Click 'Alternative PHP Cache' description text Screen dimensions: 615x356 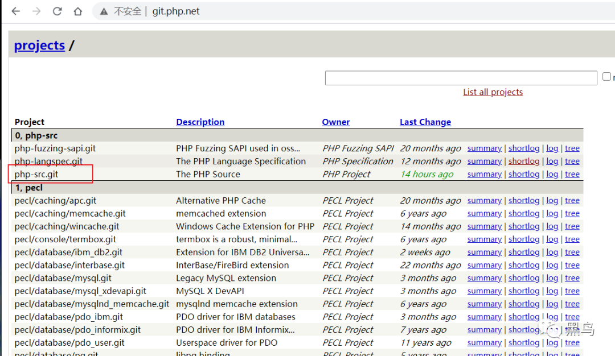(221, 201)
